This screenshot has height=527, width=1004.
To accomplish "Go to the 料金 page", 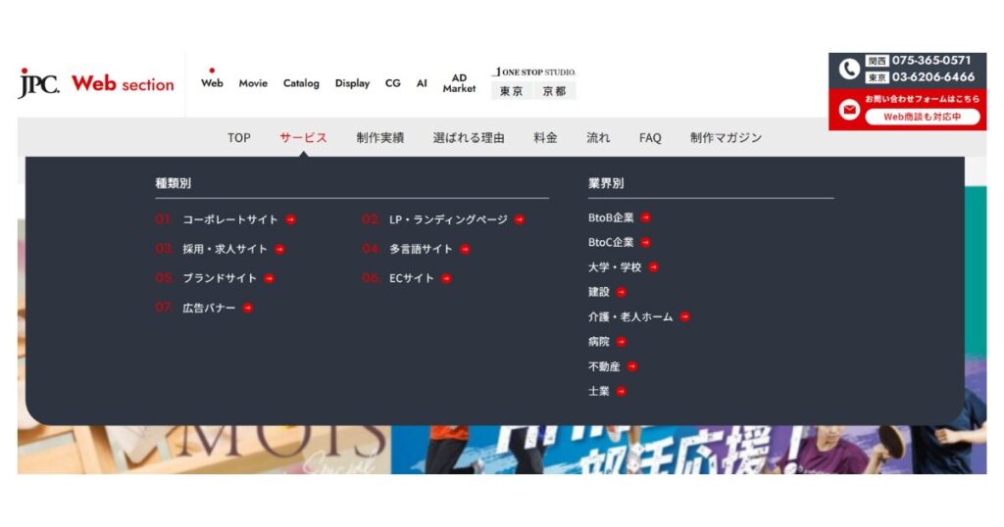I will 545,138.
